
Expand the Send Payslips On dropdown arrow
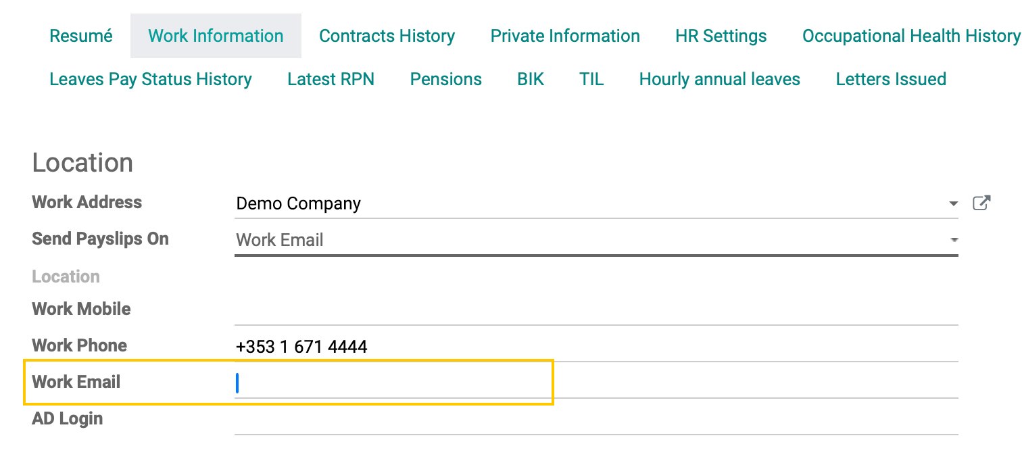[x=953, y=240]
